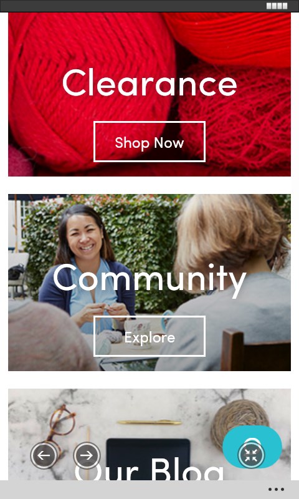Select the red yarn Clearance banner image
This screenshot has height=499, width=299.
(x=149, y=94)
